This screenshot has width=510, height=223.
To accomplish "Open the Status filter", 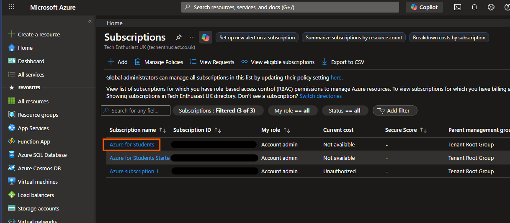I will (344, 110).
